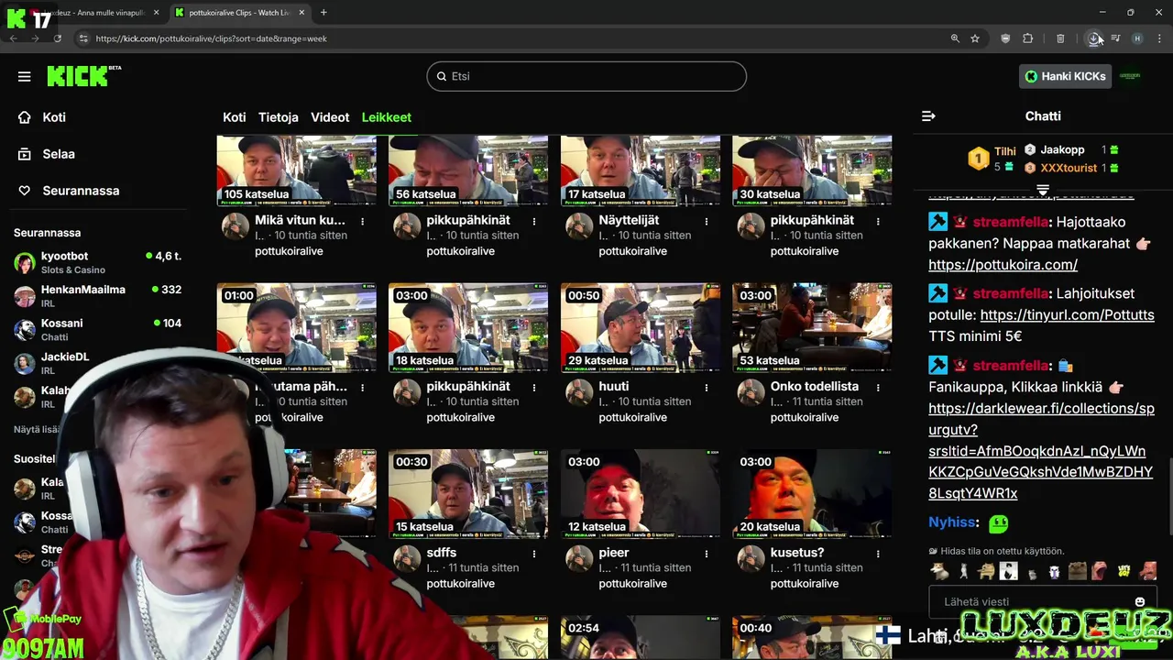Click the tinyurl.com/Pottutts chat link
The width and height of the screenshot is (1173, 660).
[1067, 315]
